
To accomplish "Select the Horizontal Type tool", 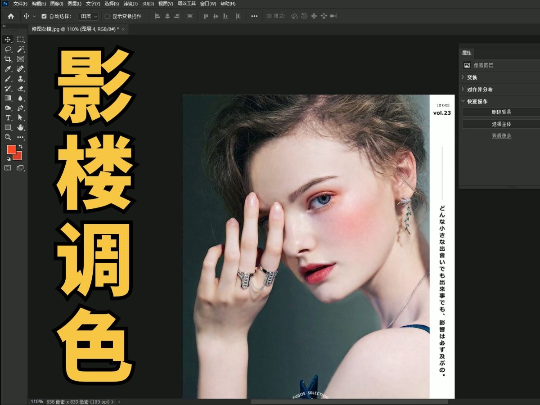I will point(8,117).
